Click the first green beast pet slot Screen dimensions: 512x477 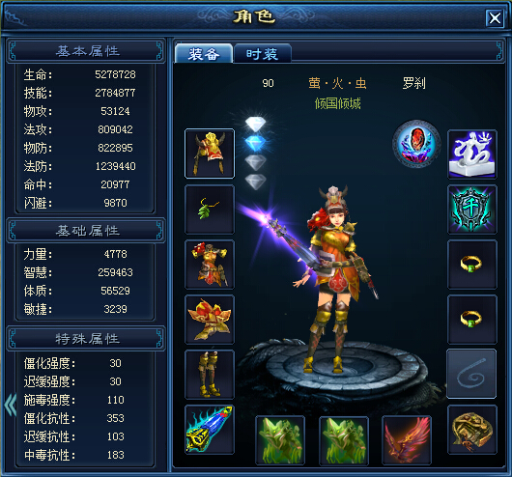coord(280,440)
